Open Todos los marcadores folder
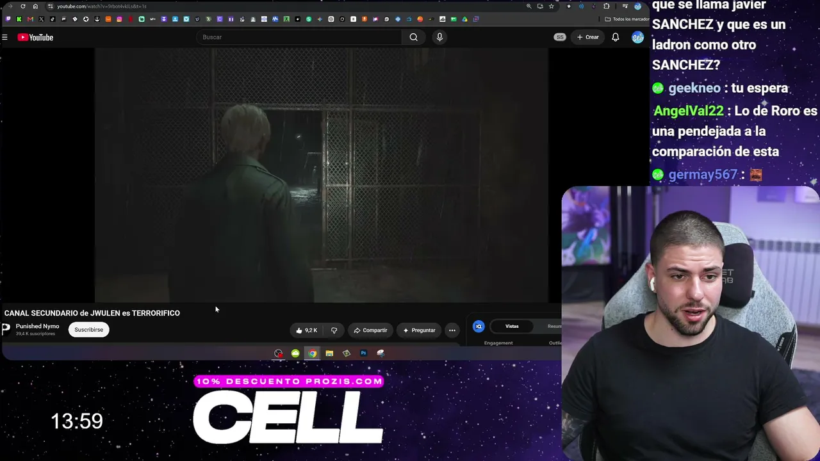The width and height of the screenshot is (820, 461). [x=627, y=19]
